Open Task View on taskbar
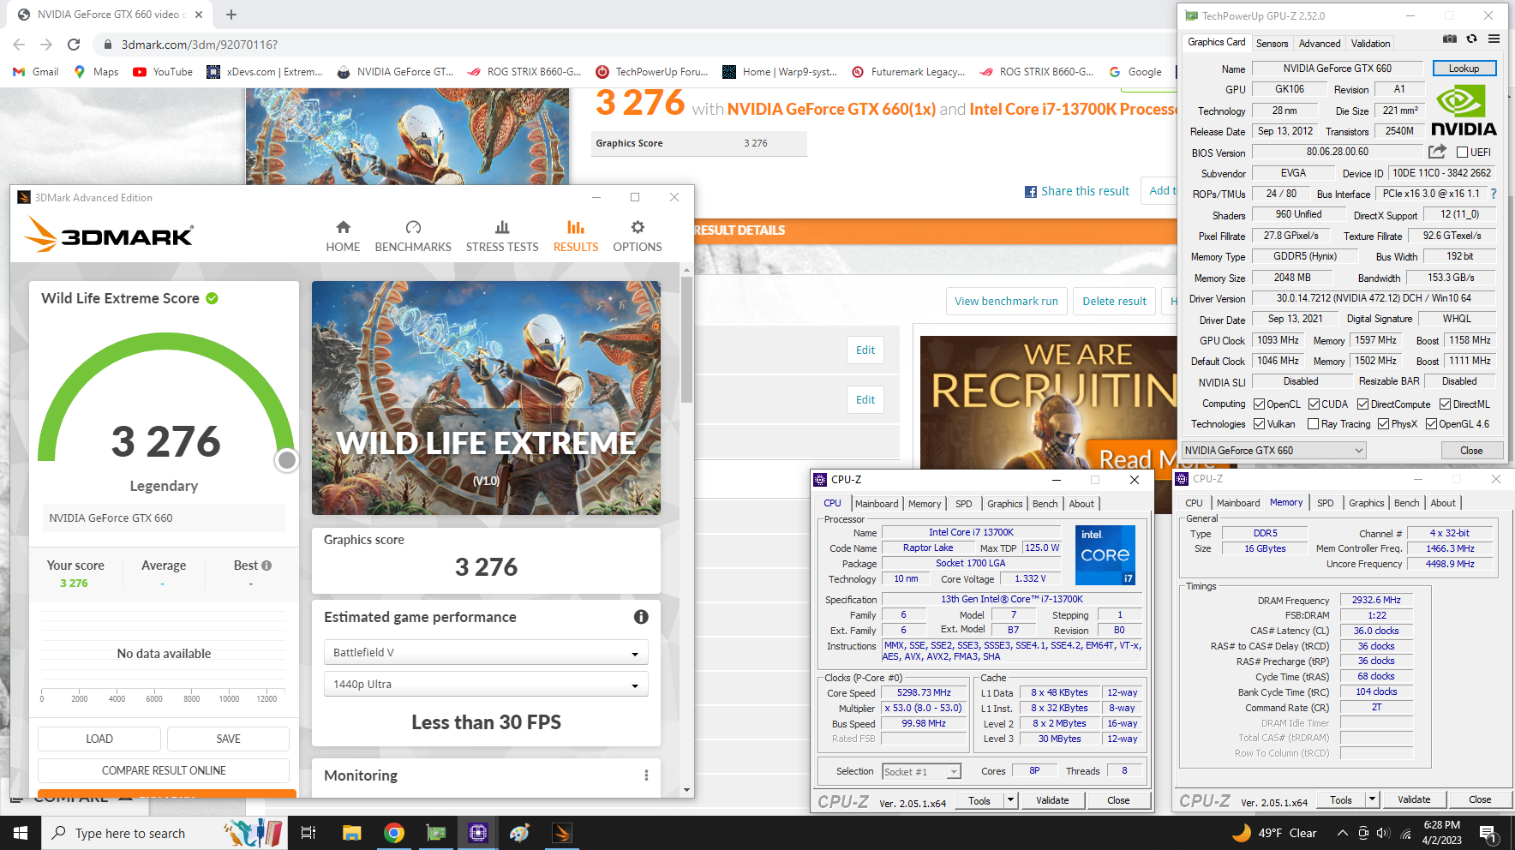Viewport: 1515px width, 850px height. (x=308, y=833)
